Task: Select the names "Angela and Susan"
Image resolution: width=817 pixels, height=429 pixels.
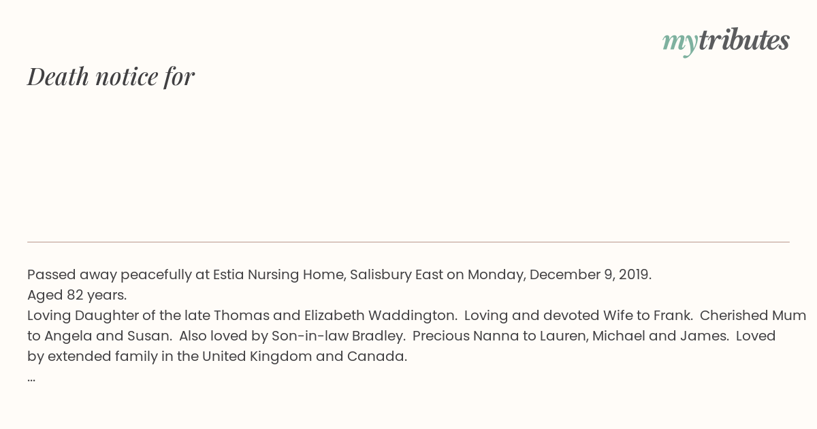Action: click(107, 336)
